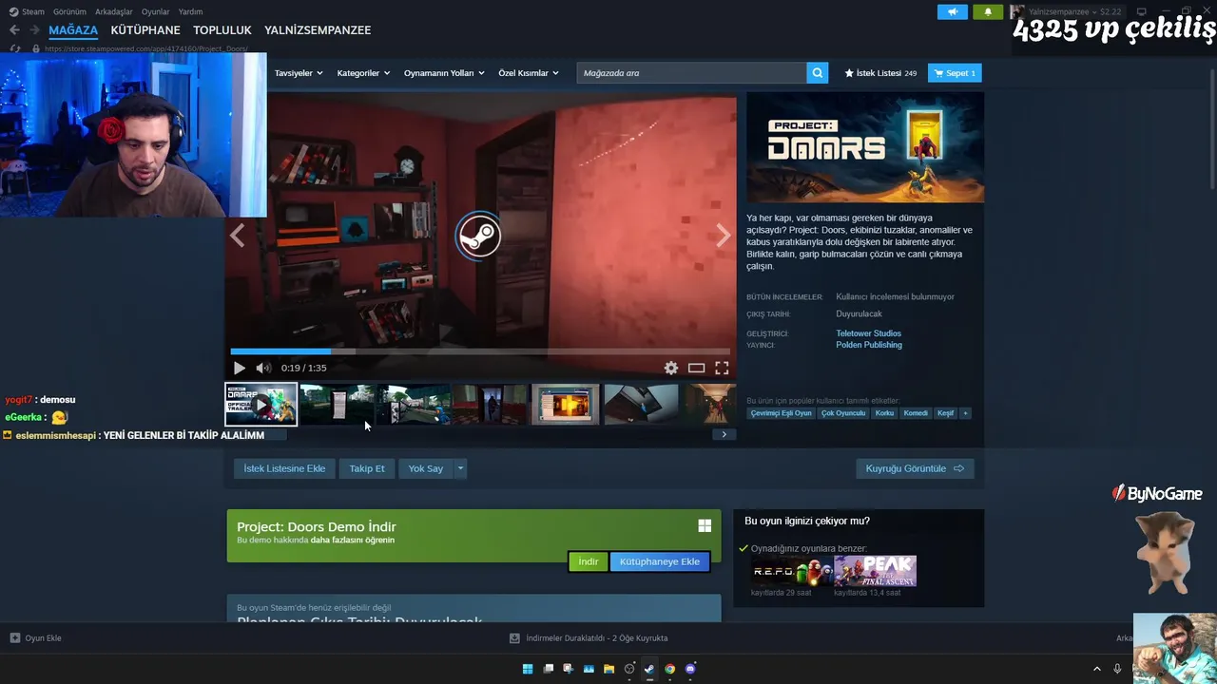
Task: Show previous media with left arrow
Action: click(238, 236)
